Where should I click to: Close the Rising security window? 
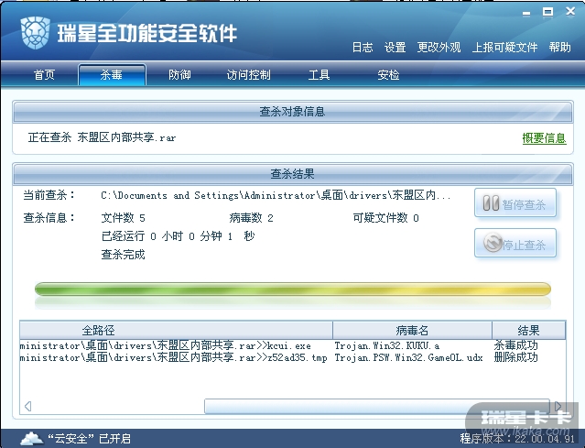[x=570, y=11]
